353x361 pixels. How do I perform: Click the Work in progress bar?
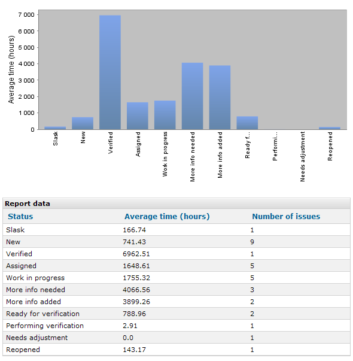[x=165, y=115]
